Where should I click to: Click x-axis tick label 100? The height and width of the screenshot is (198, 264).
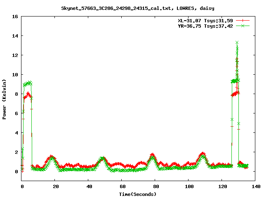(189, 186)
